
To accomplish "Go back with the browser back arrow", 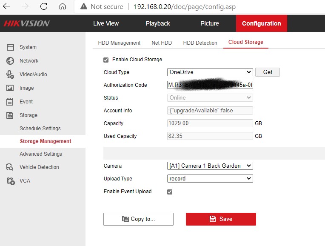I will (6, 6).
